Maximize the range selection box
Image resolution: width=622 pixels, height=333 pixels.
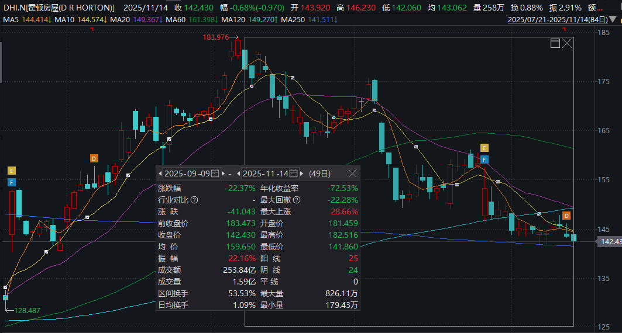555,43
